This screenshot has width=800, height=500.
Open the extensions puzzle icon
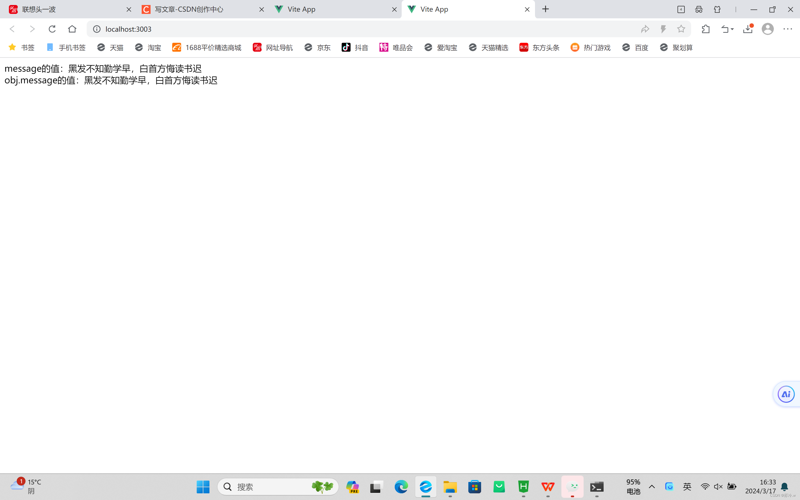click(x=706, y=29)
